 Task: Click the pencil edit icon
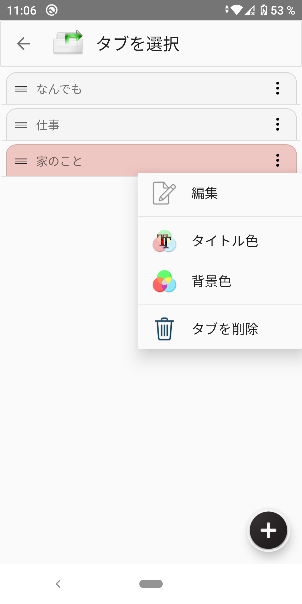pyautogui.click(x=164, y=193)
